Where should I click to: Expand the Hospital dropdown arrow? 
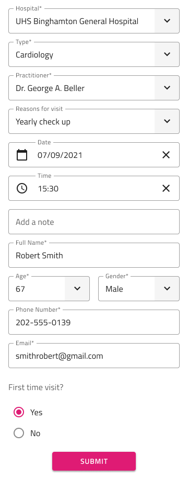[x=167, y=21]
